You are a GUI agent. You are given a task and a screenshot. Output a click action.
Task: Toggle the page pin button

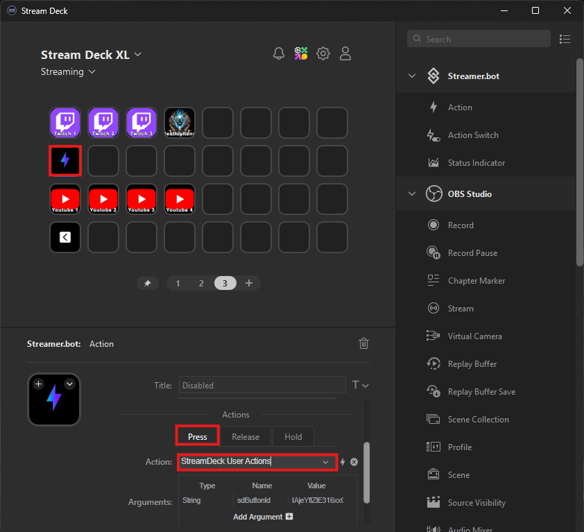(x=147, y=283)
